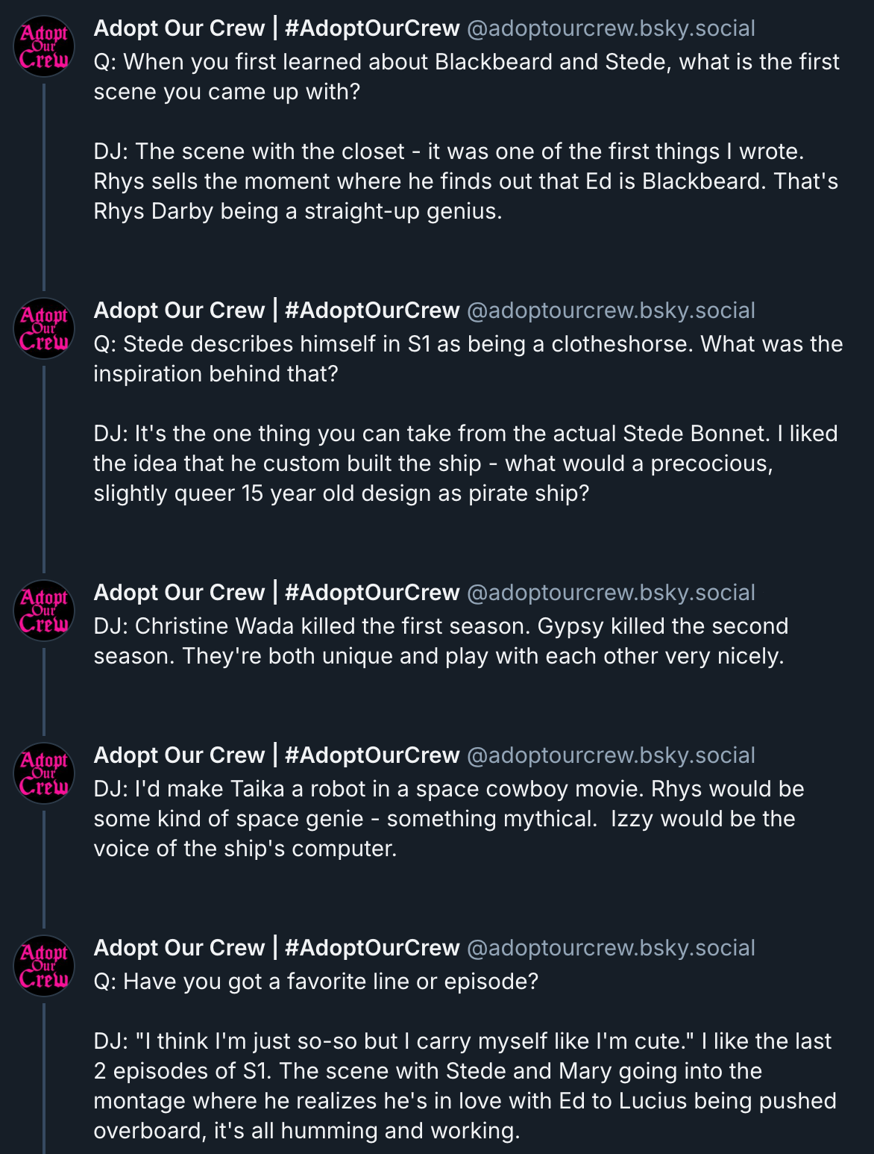The height and width of the screenshot is (1154, 874).
Task: Click the avatar on the favorite line post
Action: coord(44,964)
